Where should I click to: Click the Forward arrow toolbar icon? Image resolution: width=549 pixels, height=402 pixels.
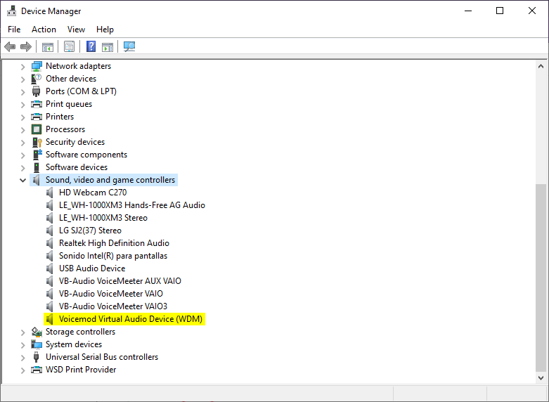(x=26, y=47)
